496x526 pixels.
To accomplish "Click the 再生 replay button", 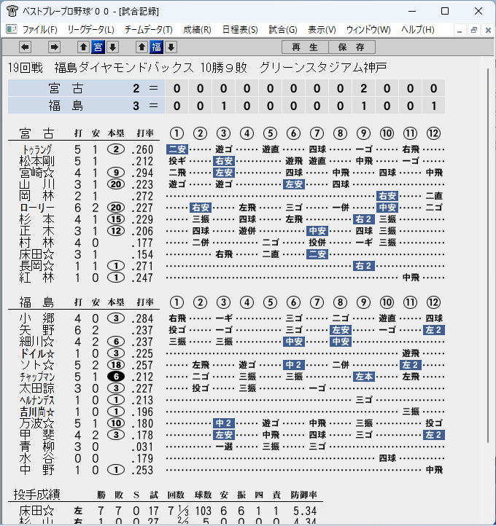I will coord(305,47).
